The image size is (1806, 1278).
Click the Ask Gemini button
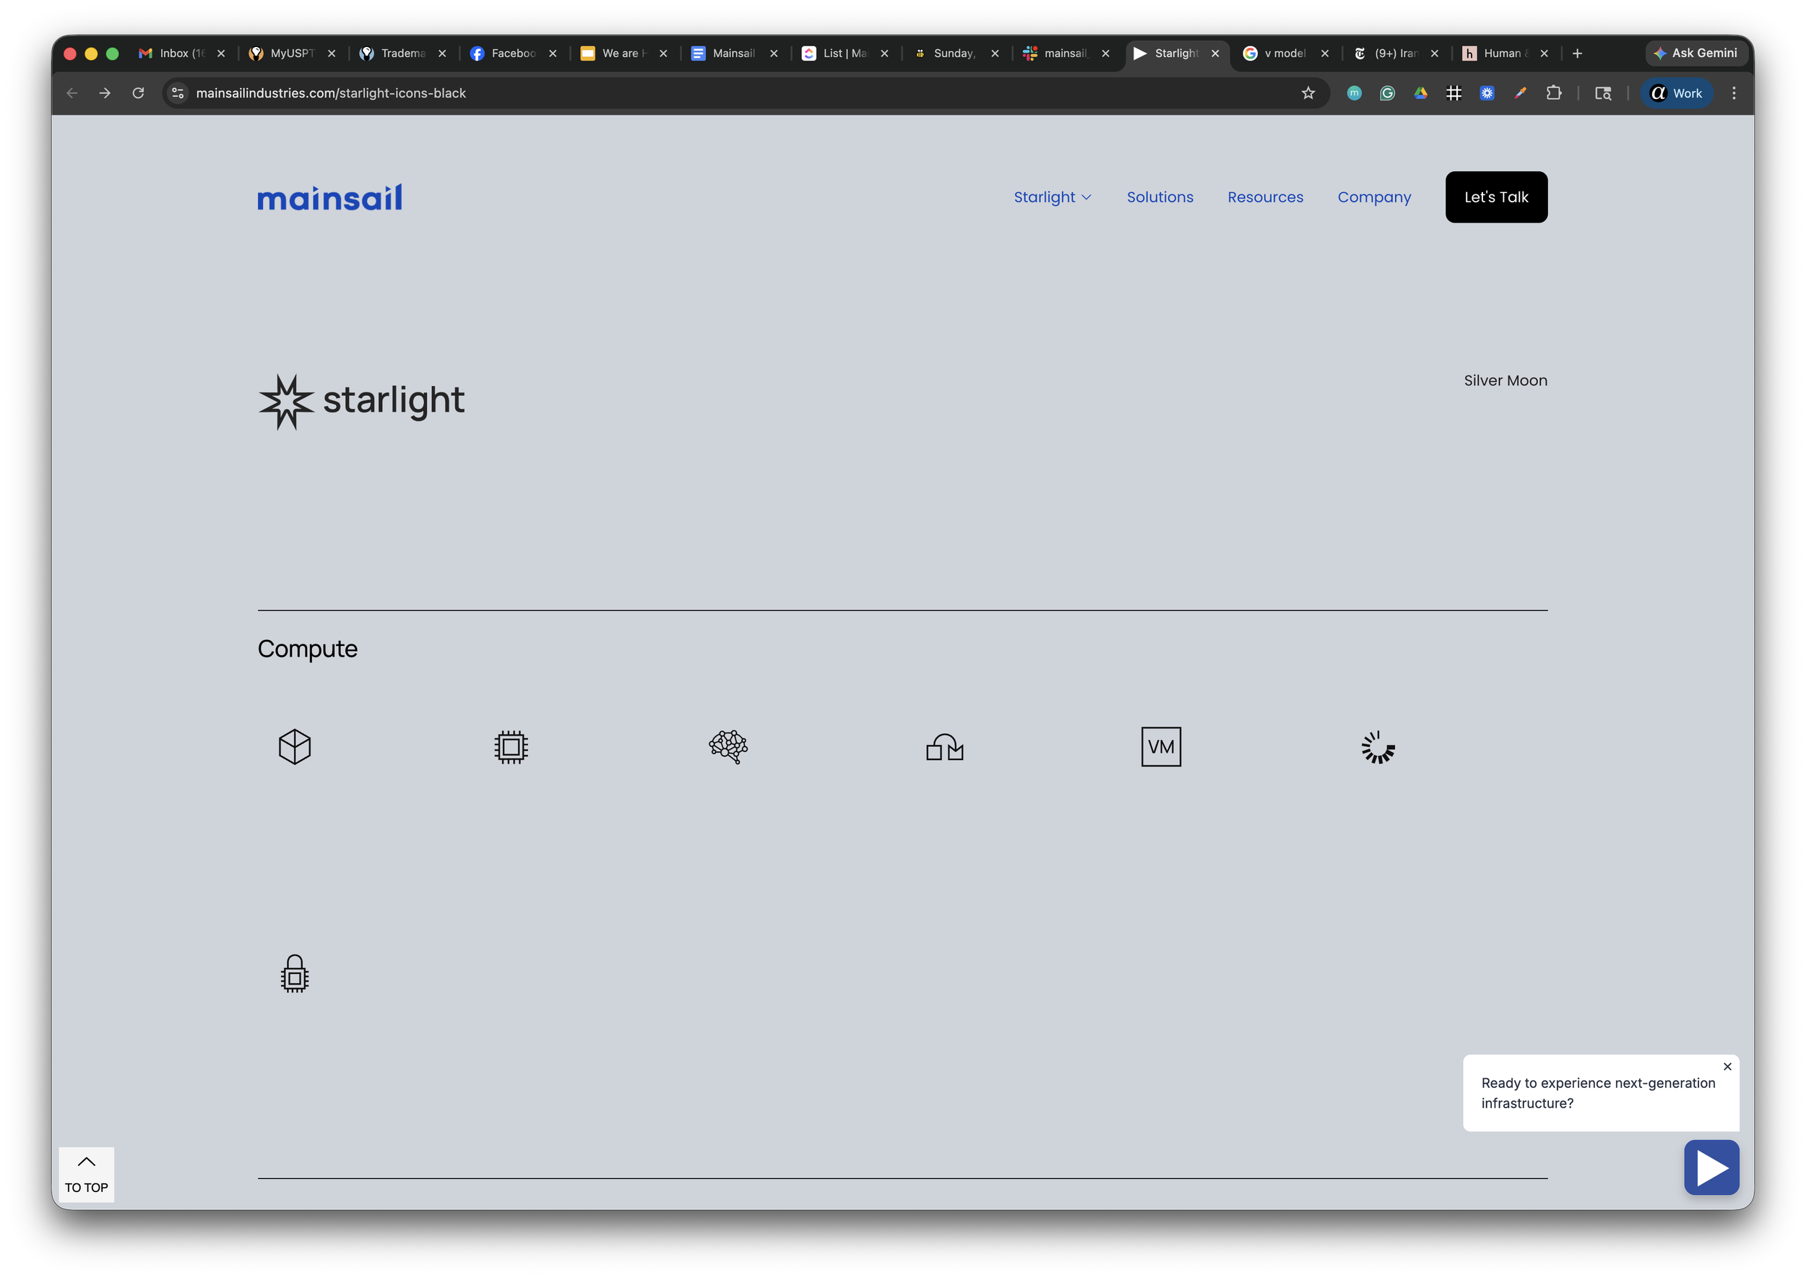tap(1695, 53)
